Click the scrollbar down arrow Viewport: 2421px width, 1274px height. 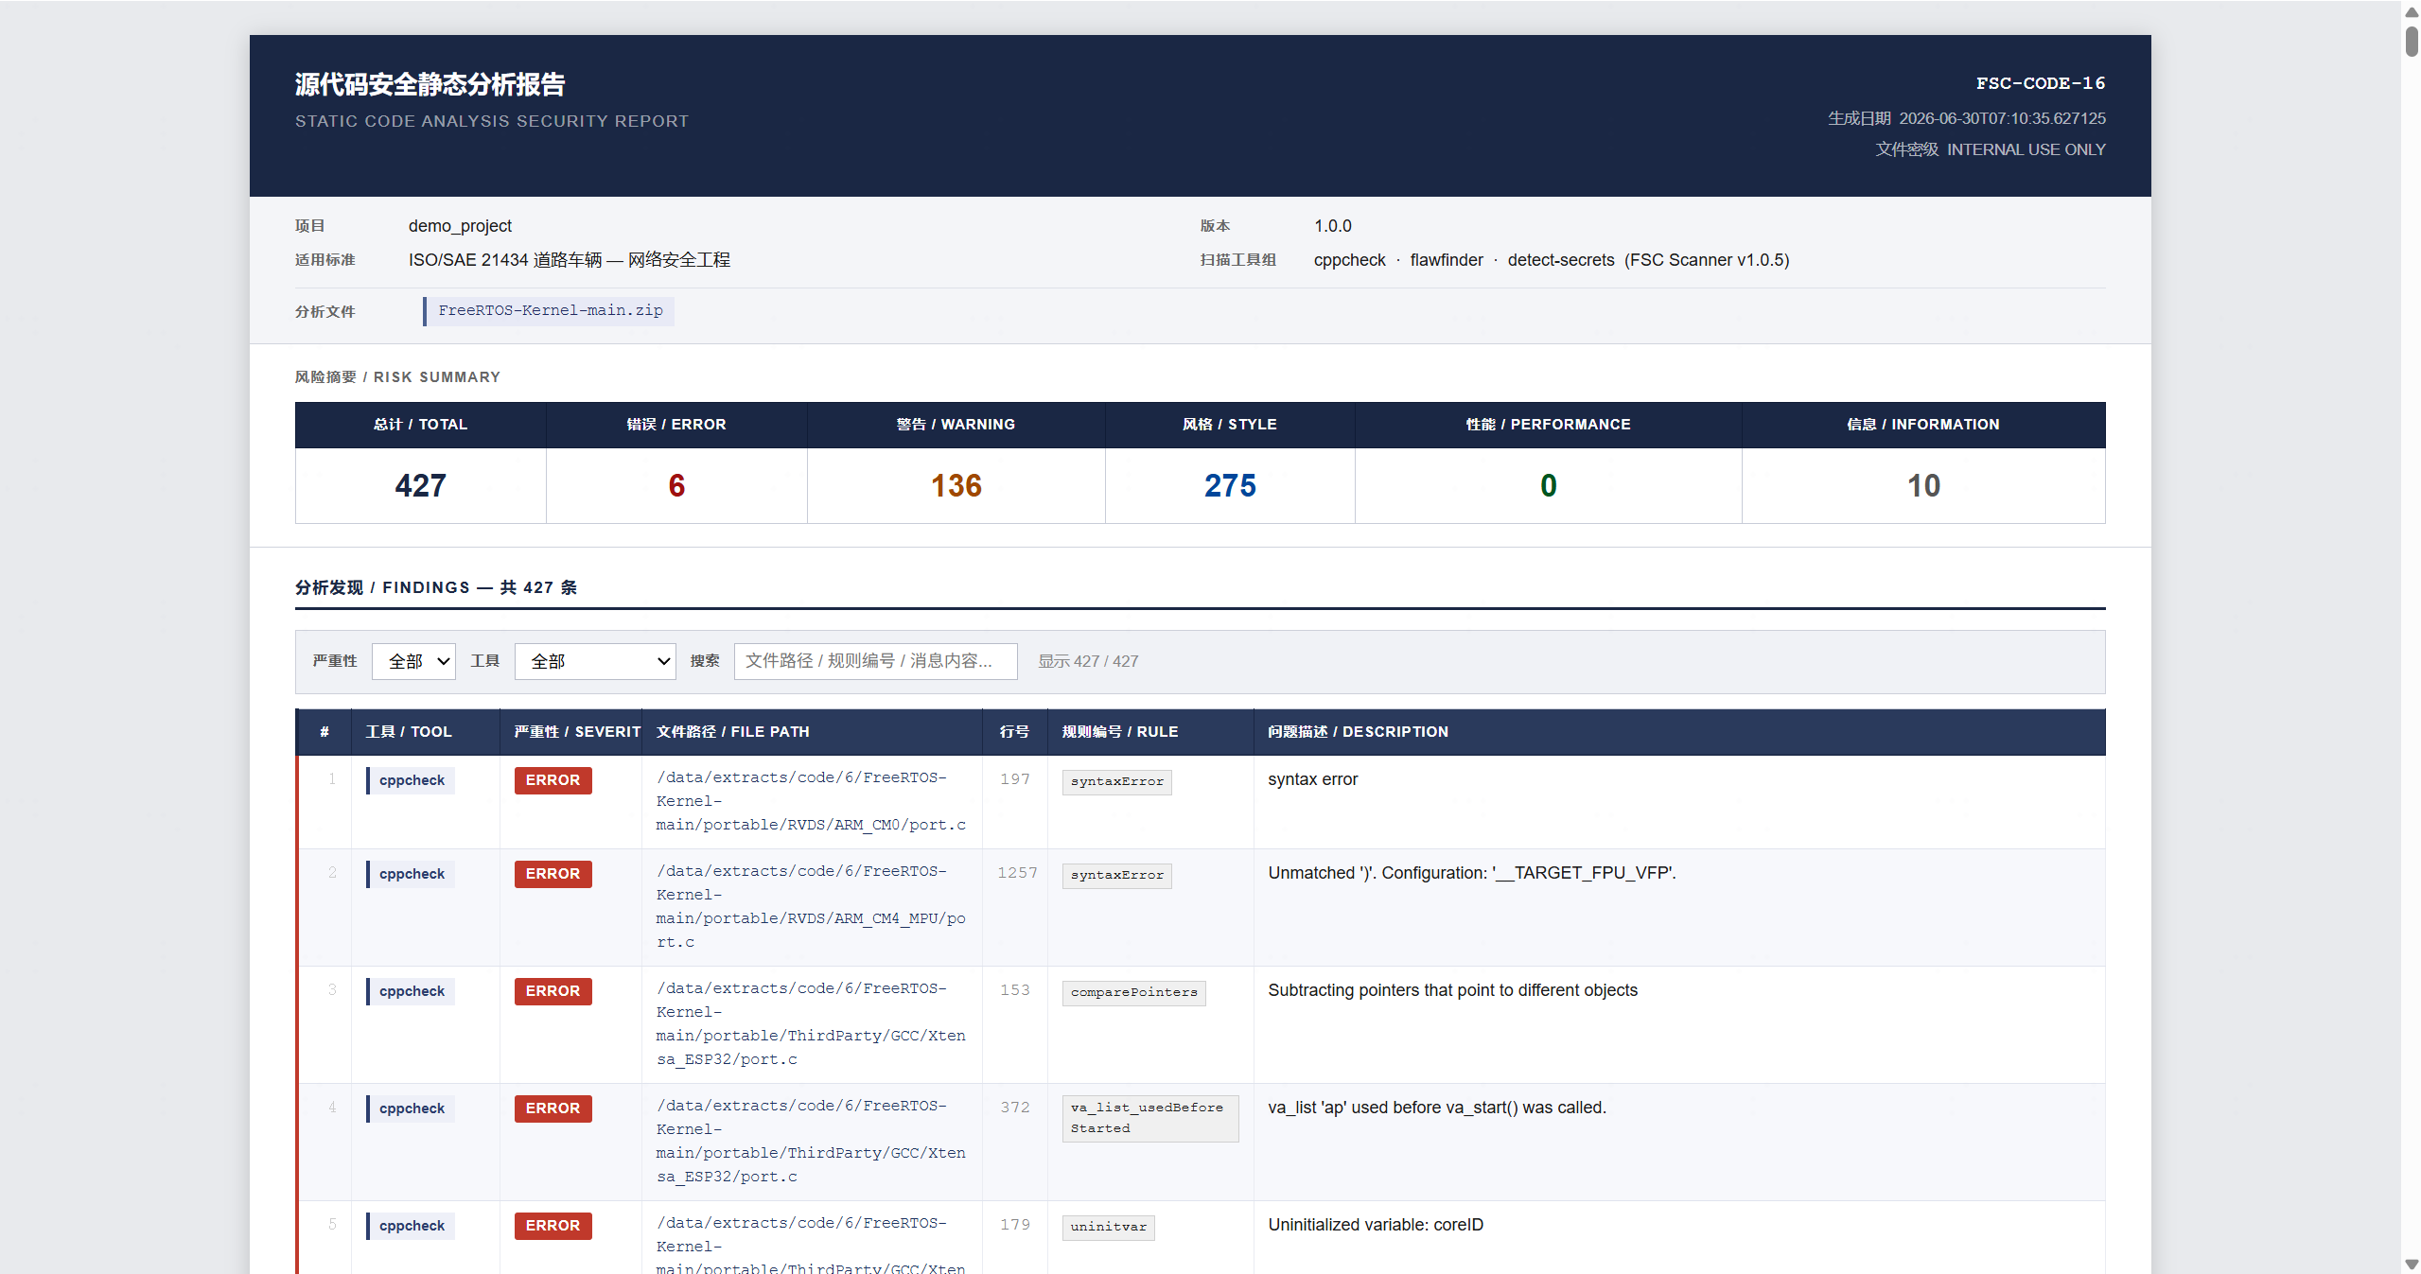[2412, 1265]
